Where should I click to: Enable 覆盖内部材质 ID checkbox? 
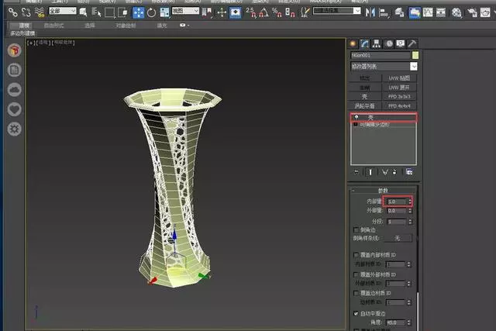[x=356, y=254]
